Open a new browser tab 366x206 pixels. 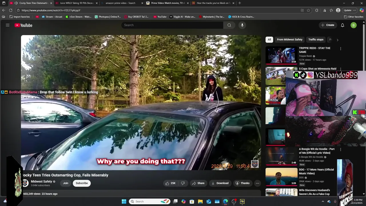coord(240,3)
